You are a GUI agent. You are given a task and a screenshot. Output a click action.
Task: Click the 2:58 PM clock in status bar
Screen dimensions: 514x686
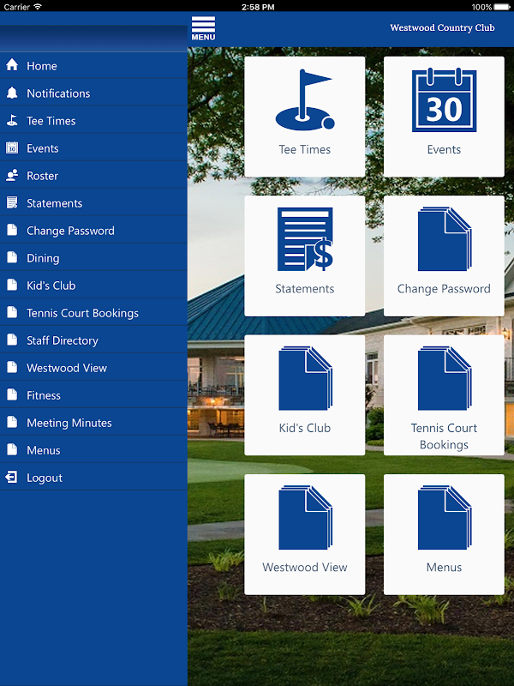258,7
